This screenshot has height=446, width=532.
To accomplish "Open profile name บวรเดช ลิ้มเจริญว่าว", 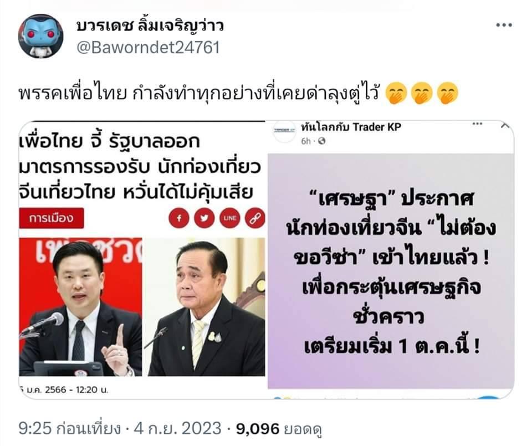I will pos(150,27).
